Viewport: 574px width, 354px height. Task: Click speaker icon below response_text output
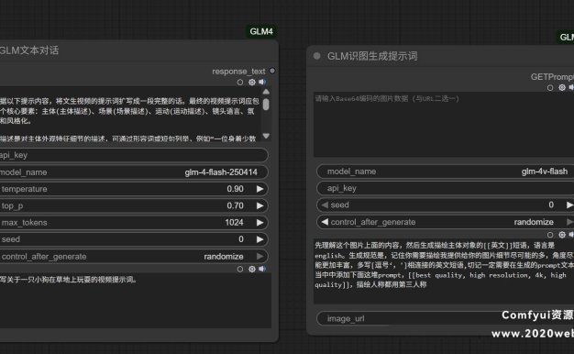coord(262,82)
